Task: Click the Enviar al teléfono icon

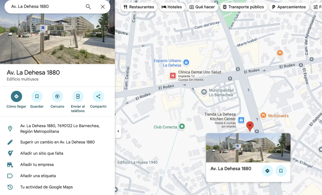Action: coord(78,96)
